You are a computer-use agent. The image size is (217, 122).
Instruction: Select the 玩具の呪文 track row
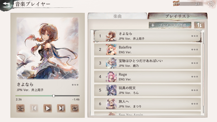coord(148,90)
